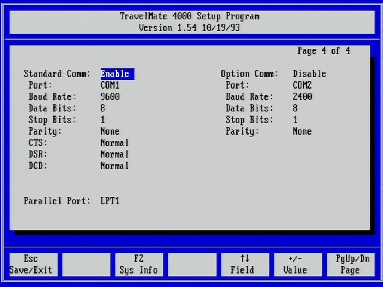Select Parallel Port LPT1 value
This screenshot has width=383, height=287.
point(110,201)
